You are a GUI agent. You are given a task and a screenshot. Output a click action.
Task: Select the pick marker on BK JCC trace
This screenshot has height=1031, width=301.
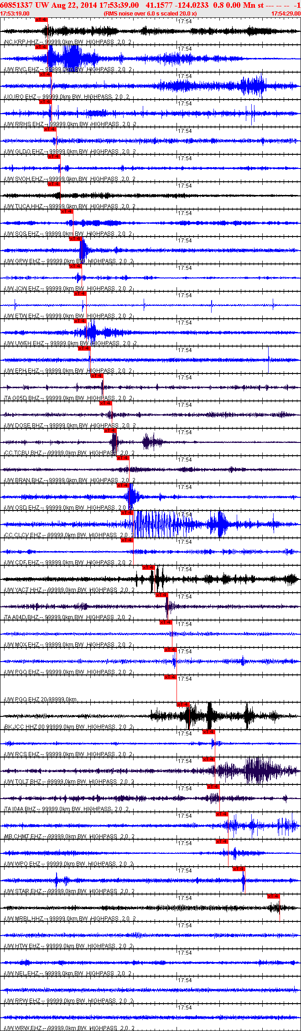click(x=183, y=705)
